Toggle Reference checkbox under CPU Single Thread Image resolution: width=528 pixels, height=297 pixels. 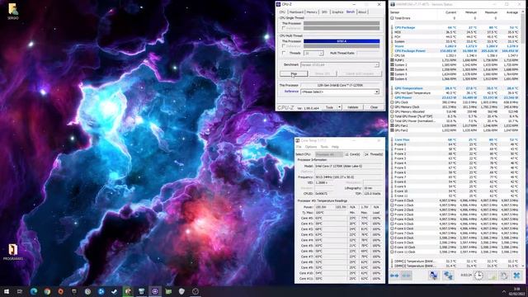pyautogui.click(x=284, y=28)
